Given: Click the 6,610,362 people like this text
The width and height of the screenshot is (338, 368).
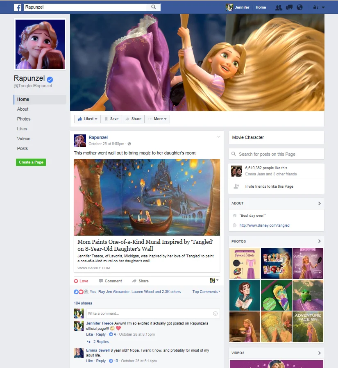Looking at the screenshot, I should click(x=266, y=168).
